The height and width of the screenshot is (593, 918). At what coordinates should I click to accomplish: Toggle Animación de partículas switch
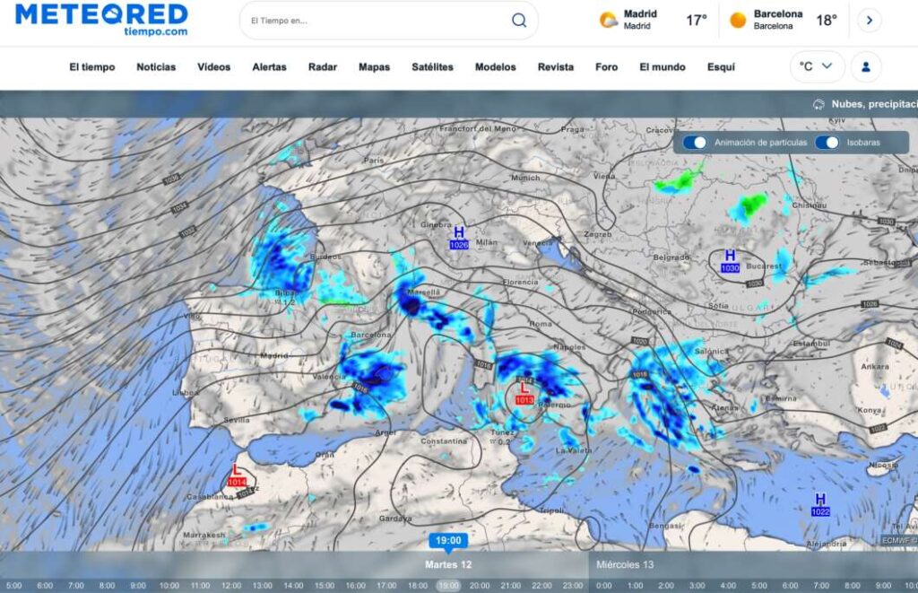coord(695,142)
